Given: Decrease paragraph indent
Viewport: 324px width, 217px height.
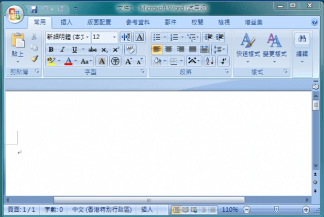Looking at the screenshot, I should 208,37.
